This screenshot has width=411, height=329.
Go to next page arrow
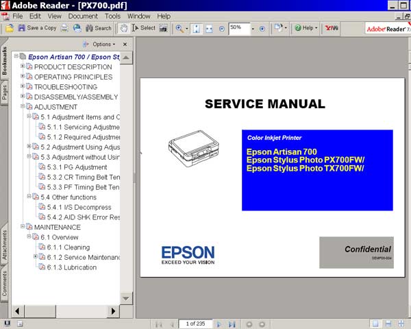(219, 324)
